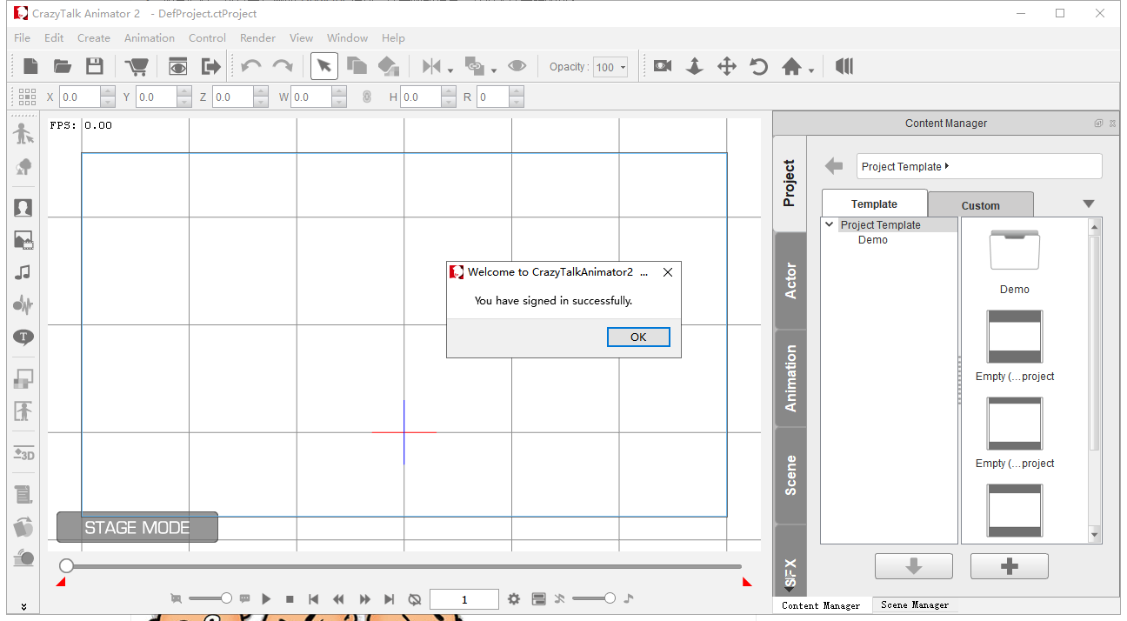The height and width of the screenshot is (621, 1127).
Task: Click the timeline scrubber handle
Action: point(67,566)
